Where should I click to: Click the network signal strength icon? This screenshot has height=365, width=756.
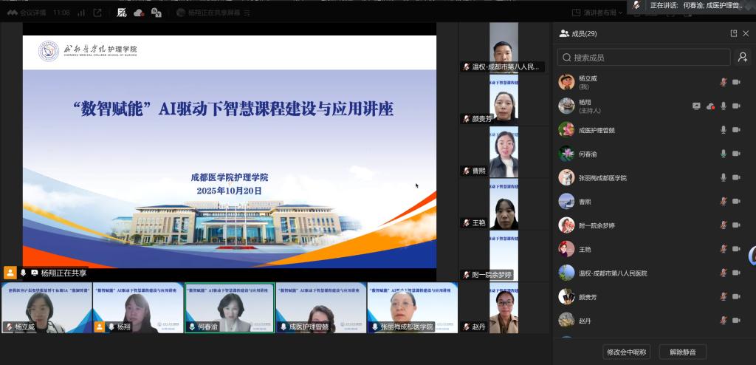click(x=80, y=13)
